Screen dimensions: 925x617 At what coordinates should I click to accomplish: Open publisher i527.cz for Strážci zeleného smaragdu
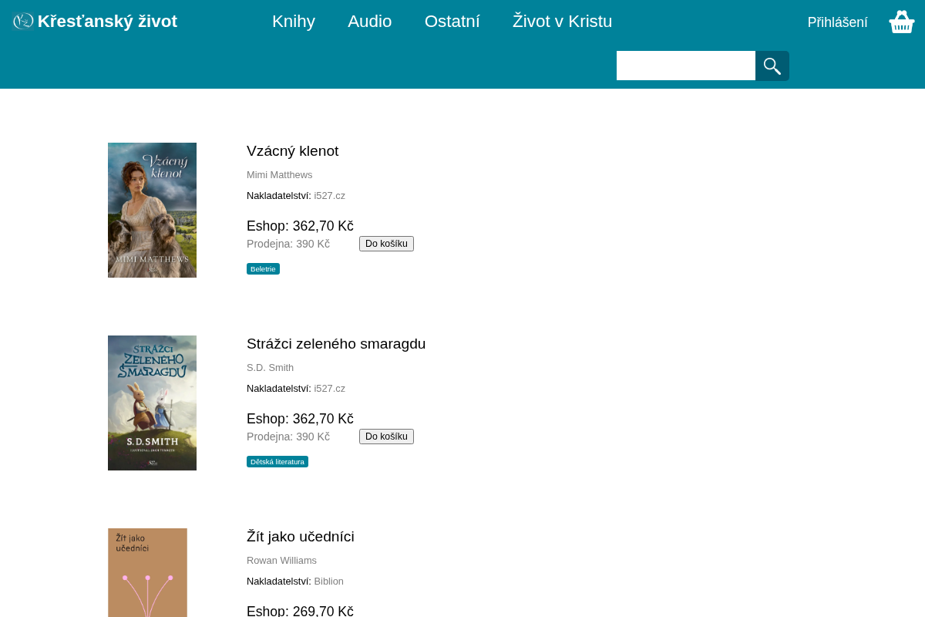[330, 389]
